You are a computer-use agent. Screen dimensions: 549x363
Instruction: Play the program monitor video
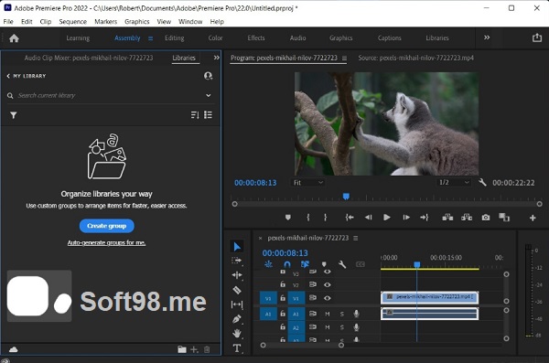386,218
